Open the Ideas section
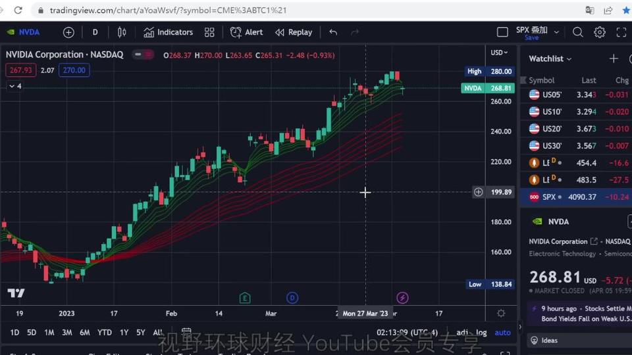This screenshot has width=632, height=355. tap(581, 341)
